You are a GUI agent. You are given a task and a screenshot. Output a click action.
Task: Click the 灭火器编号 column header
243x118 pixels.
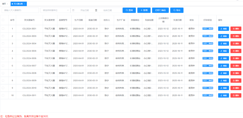[x=29, y=20]
